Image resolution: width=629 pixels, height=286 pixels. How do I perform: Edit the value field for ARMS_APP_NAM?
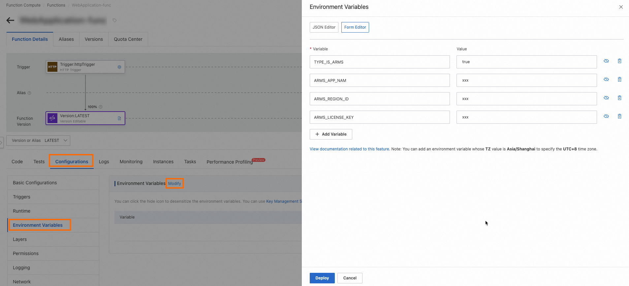pos(526,80)
